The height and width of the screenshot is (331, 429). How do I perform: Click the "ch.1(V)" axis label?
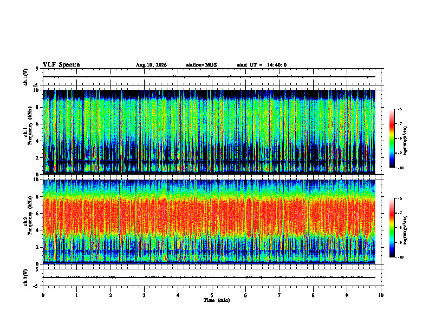tap(26, 77)
